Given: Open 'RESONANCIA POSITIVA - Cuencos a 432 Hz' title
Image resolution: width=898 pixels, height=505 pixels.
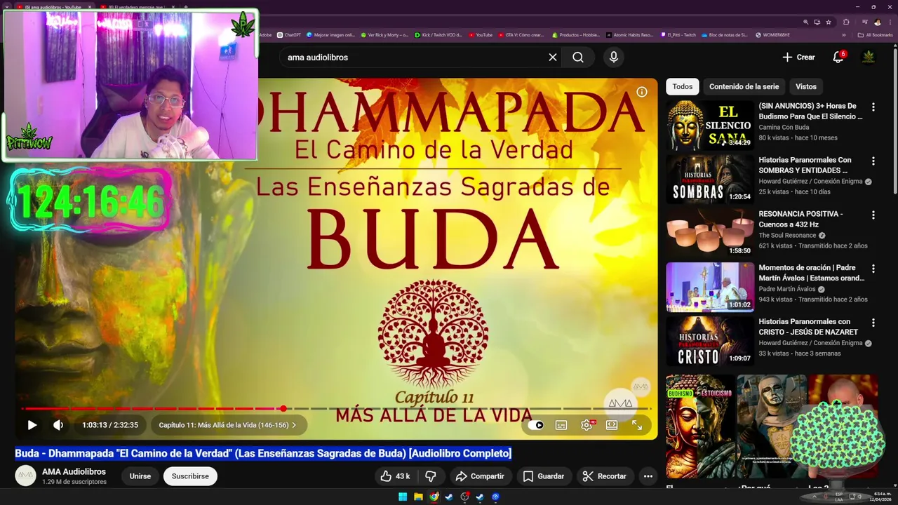Looking at the screenshot, I should point(800,219).
